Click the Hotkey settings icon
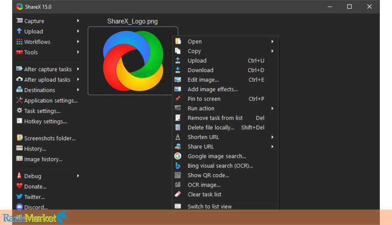 pos(19,121)
